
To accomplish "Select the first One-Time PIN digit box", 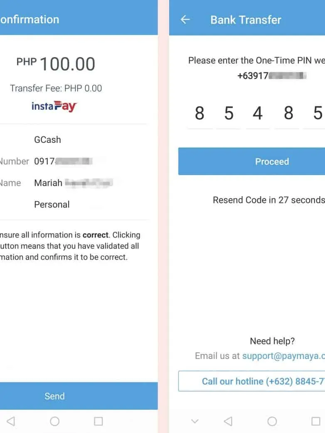I will 199,113.
